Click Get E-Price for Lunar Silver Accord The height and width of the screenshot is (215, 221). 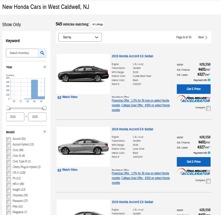(194, 162)
